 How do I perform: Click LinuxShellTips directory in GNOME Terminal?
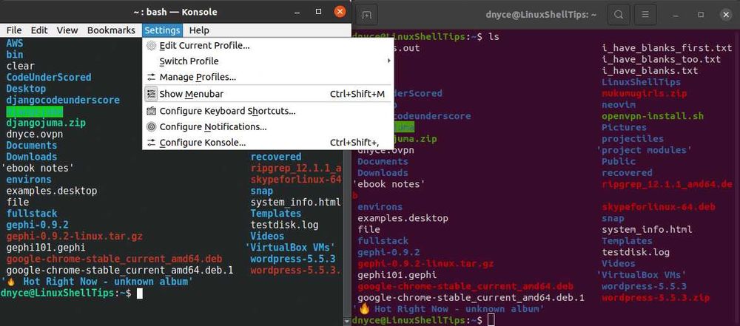pos(642,82)
